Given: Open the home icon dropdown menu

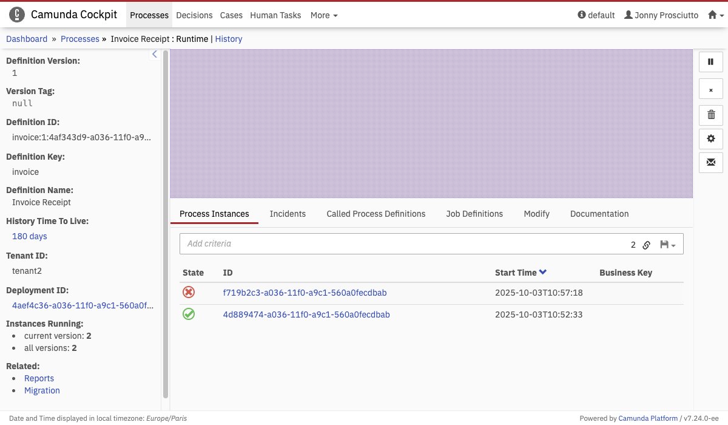Looking at the screenshot, I should (x=716, y=15).
